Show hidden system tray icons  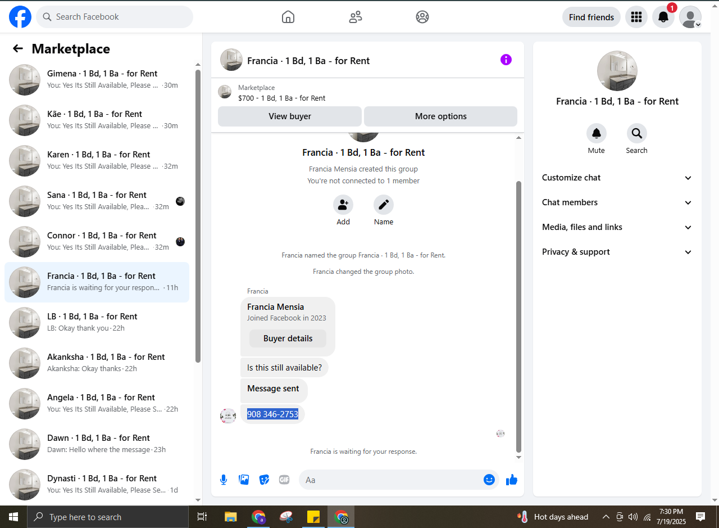point(606,517)
